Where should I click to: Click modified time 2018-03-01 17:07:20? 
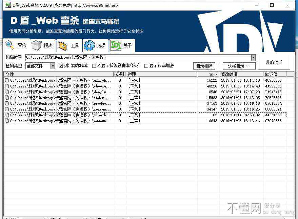[240, 92]
